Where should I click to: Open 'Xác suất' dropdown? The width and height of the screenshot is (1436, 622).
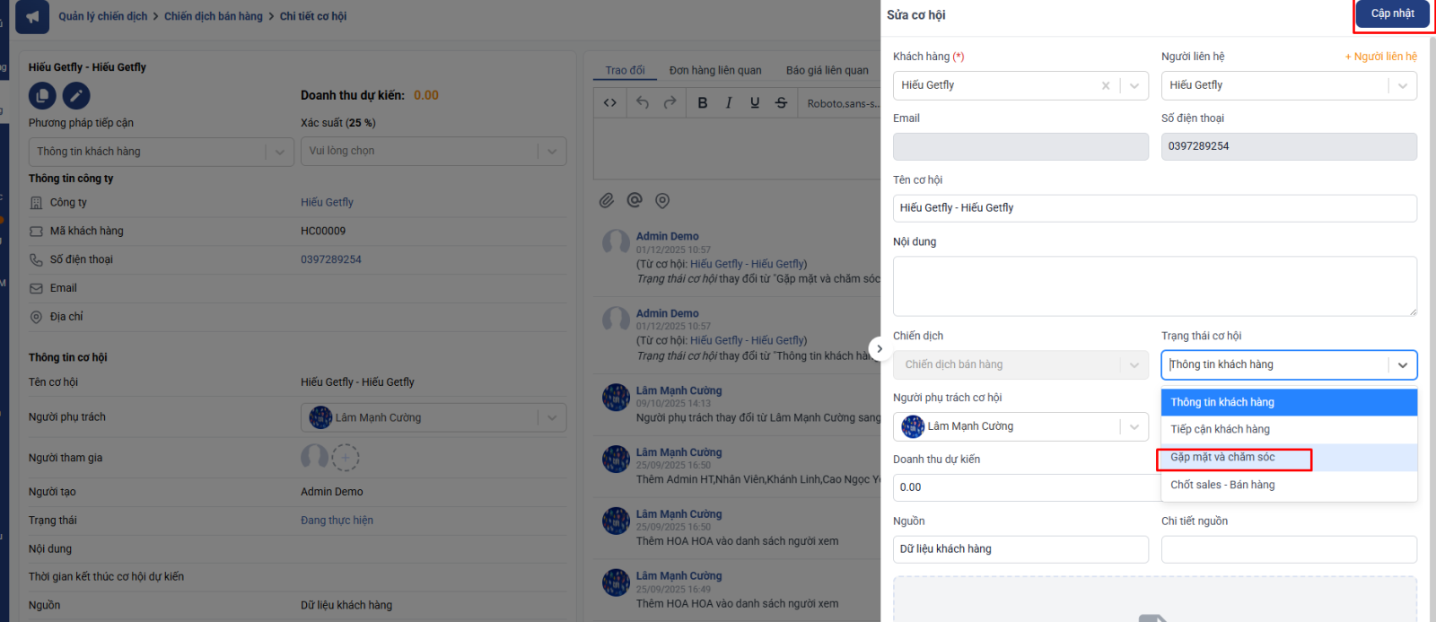(433, 151)
